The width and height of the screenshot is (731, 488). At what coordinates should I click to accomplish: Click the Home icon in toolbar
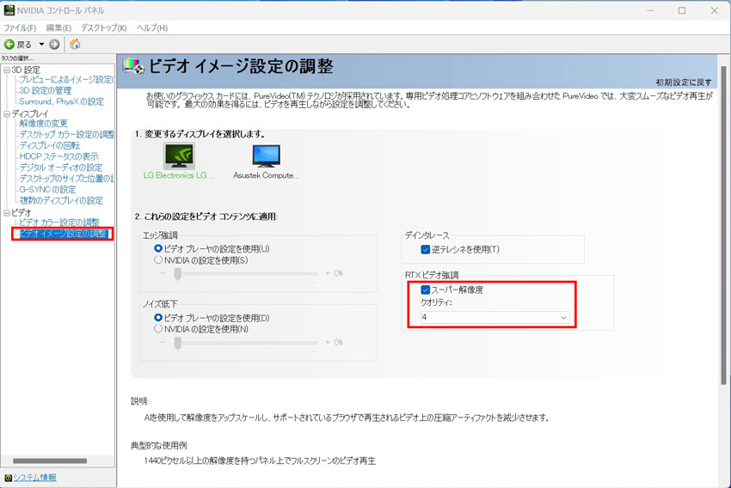point(75,44)
